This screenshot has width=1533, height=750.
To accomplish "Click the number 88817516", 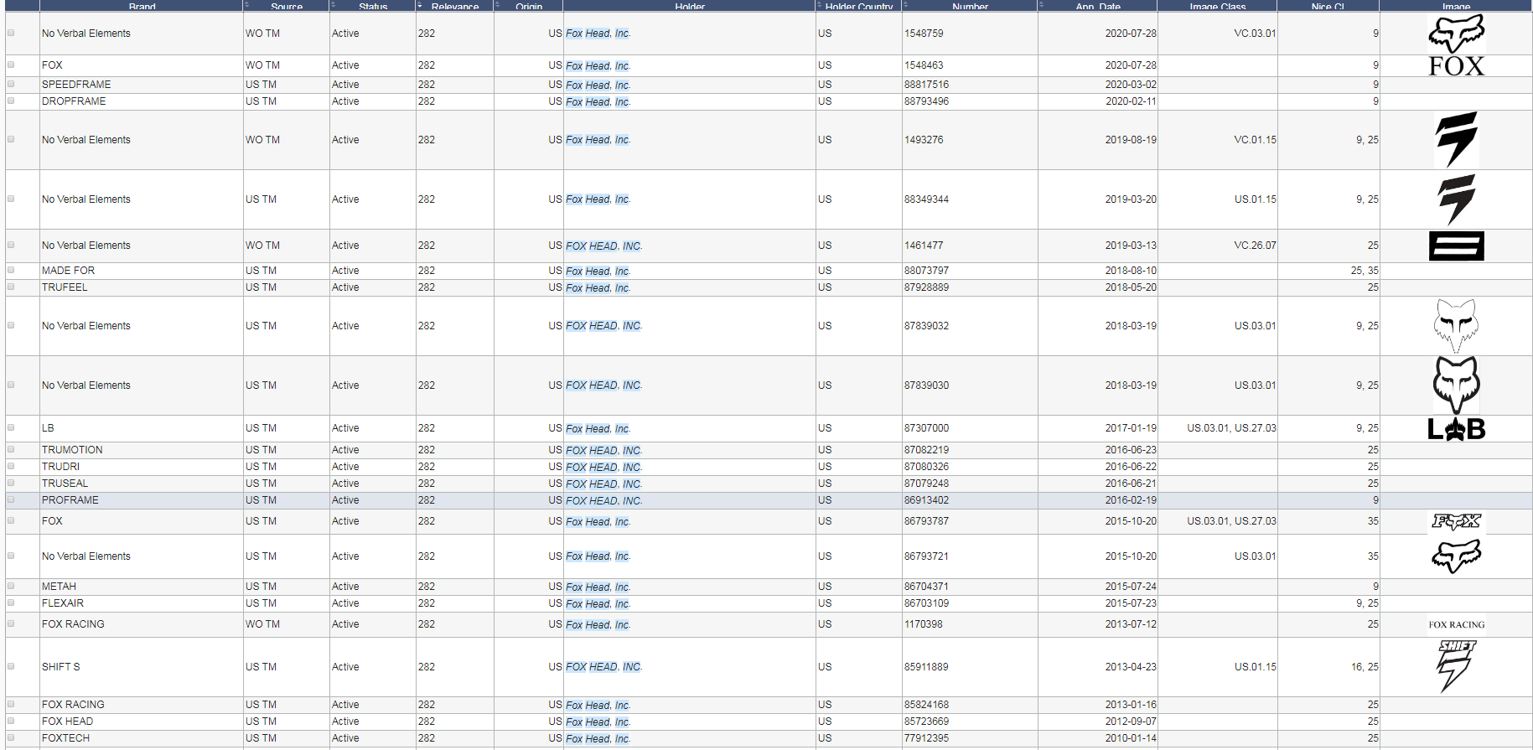I will [x=927, y=85].
